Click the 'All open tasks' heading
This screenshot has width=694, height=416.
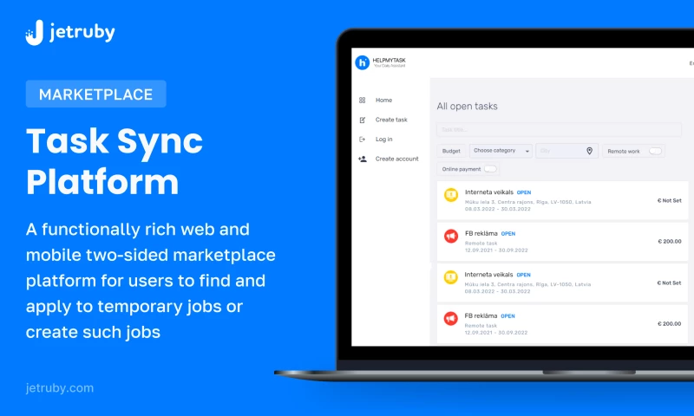click(467, 106)
